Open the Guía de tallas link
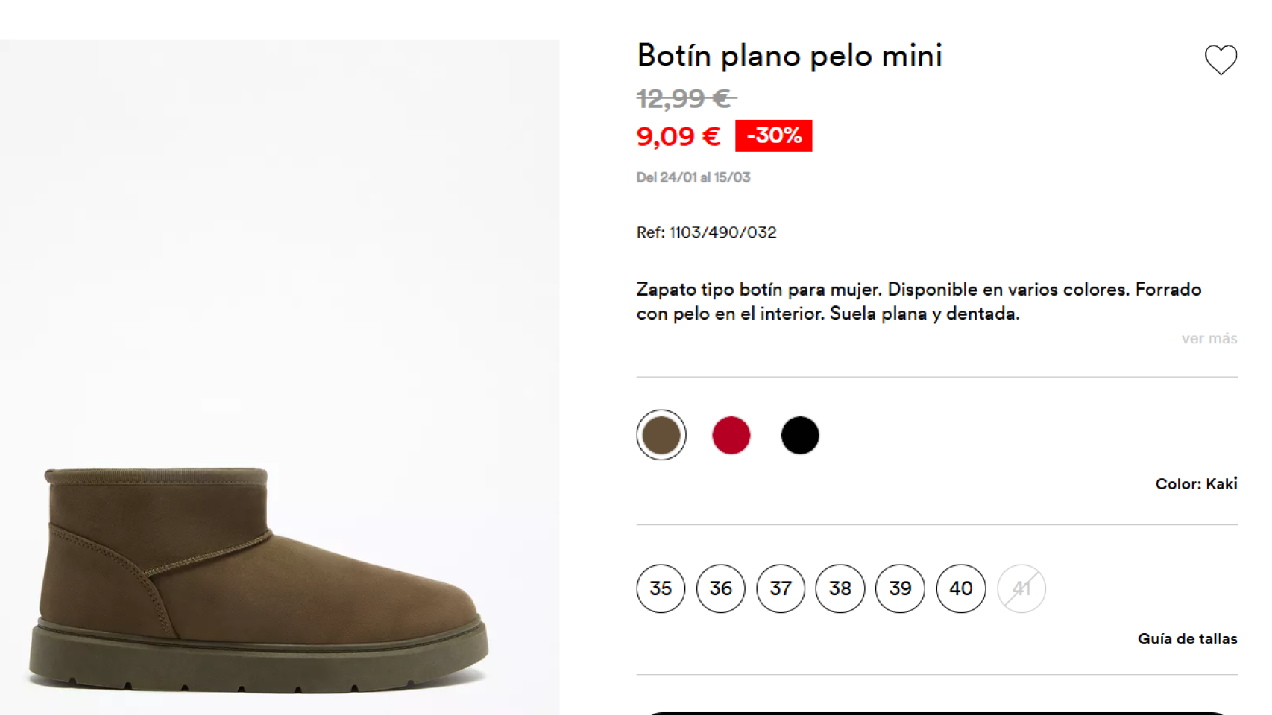The image size is (1272, 715). [x=1187, y=639]
